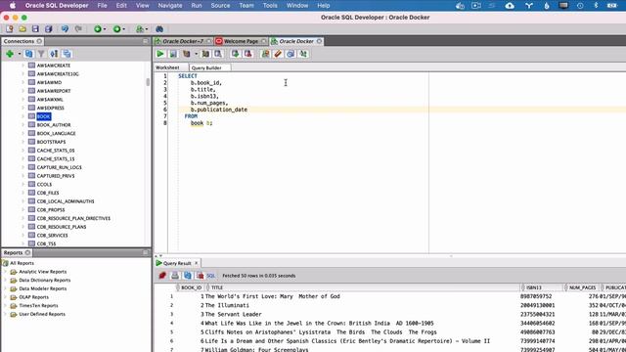Open the File menu
626x352 pixels.
coord(102,6)
